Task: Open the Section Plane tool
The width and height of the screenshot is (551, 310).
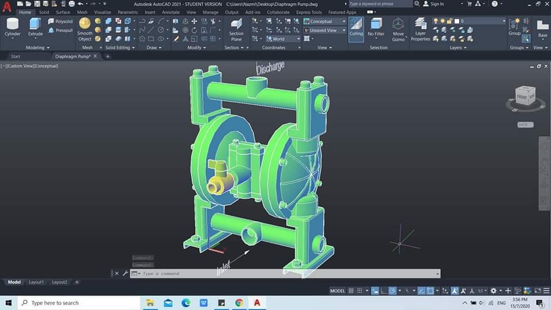Action: click(236, 29)
